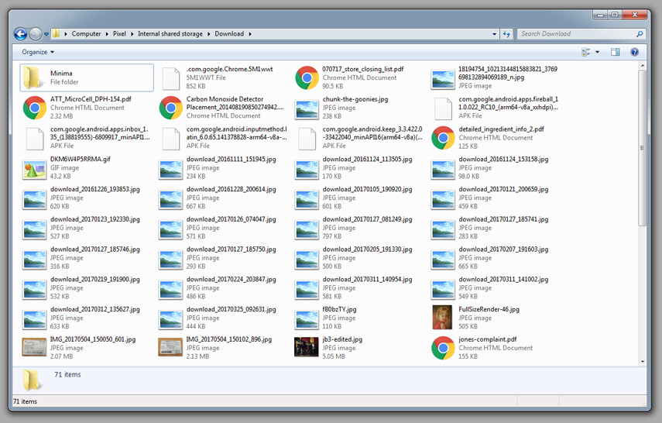
Task: Click the vertical scrollbar thumb
Action: click(x=642, y=148)
